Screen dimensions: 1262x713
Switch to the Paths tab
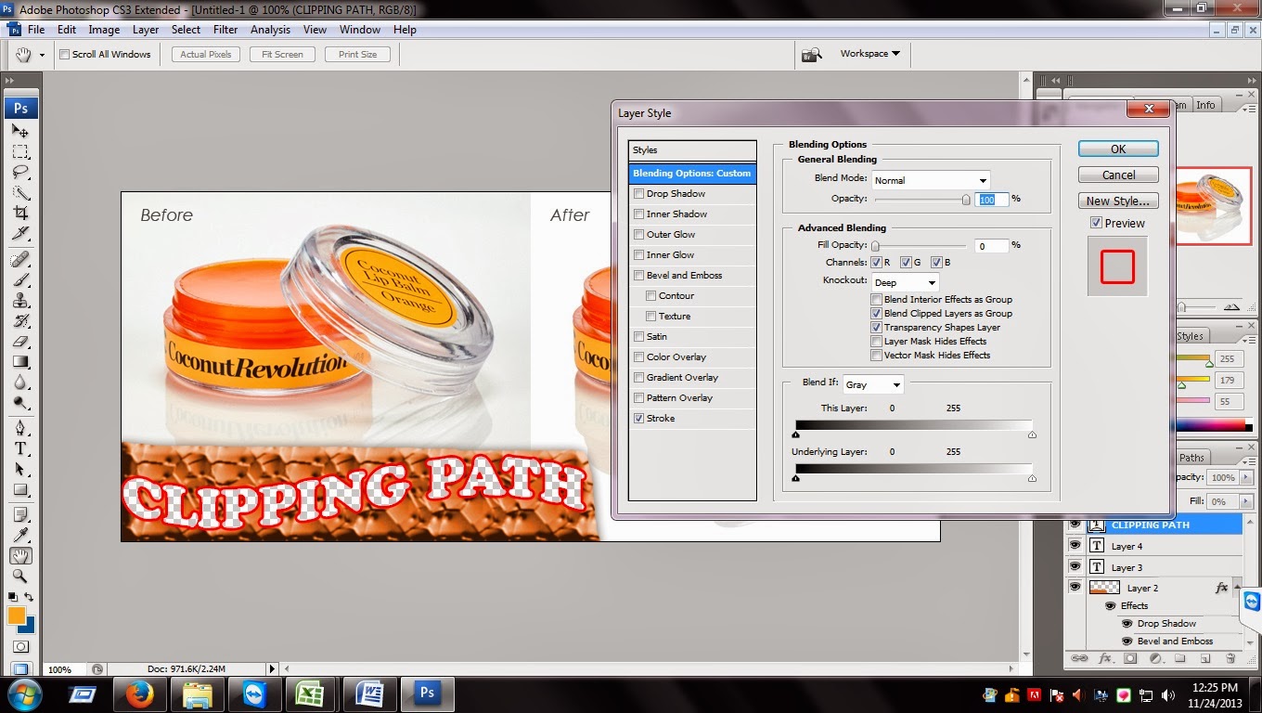click(x=1191, y=458)
